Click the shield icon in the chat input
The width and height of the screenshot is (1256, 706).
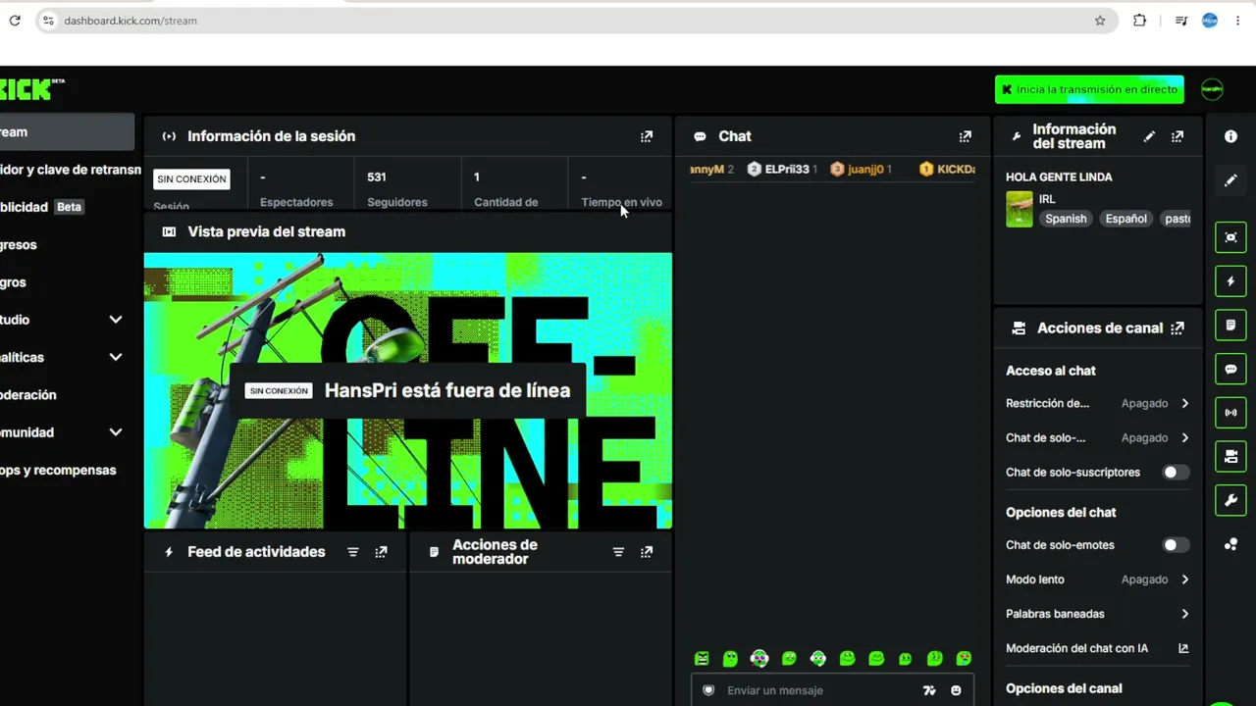click(708, 690)
